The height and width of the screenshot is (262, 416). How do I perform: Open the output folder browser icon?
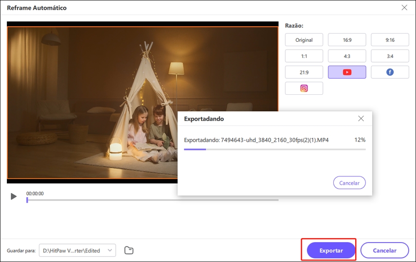(x=129, y=250)
